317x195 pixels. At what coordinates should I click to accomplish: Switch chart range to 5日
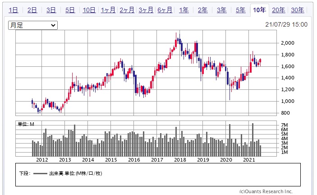pos(70,10)
